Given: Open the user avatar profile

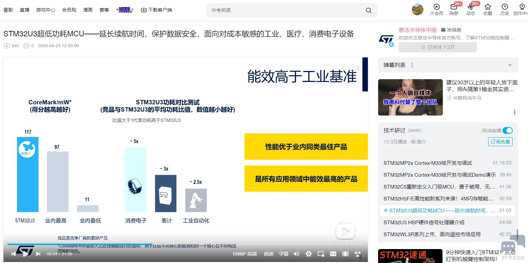Looking at the screenshot, I should click(x=418, y=10).
